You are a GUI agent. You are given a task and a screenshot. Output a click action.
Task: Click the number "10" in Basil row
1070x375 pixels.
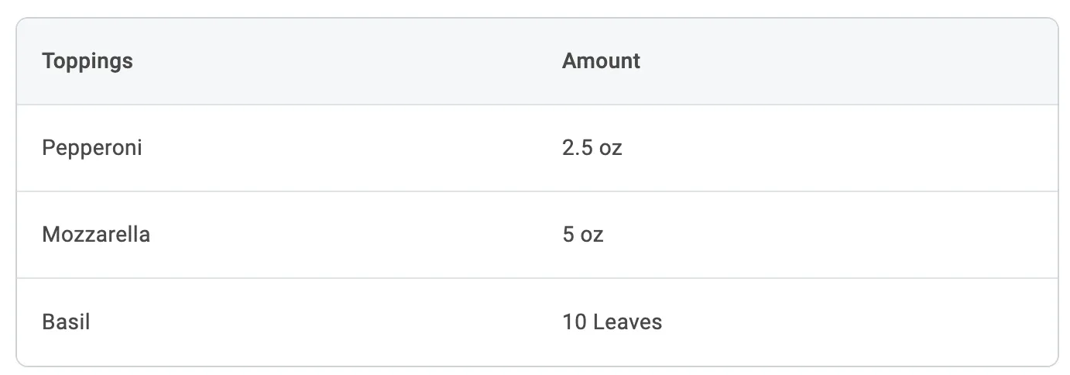tap(574, 322)
